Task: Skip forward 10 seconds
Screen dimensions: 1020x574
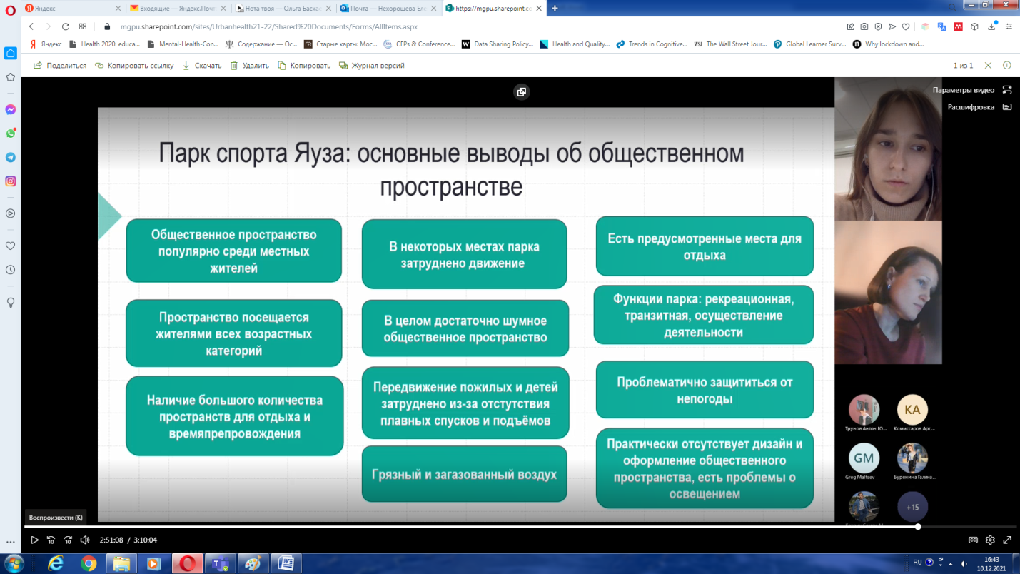Action: click(x=68, y=540)
